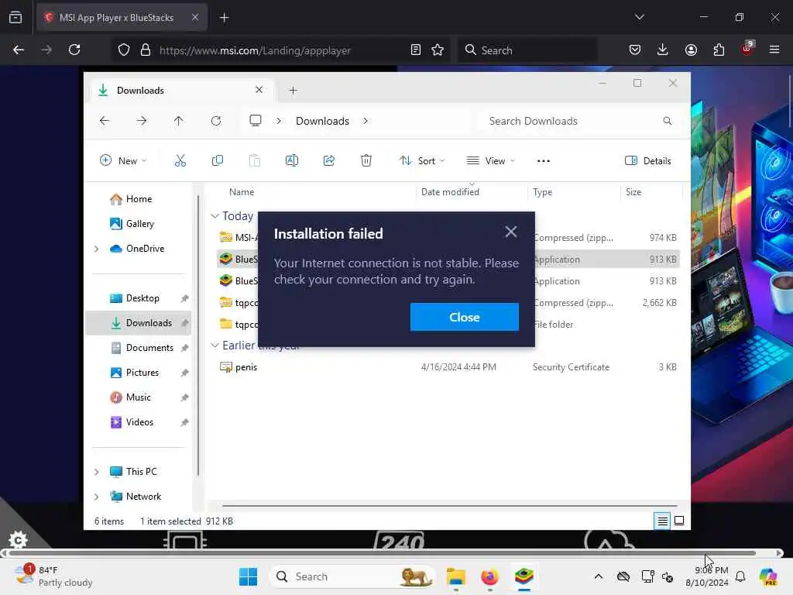Expand the This PC tree node
Image resolution: width=793 pixels, height=595 pixels.
coord(96,472)
